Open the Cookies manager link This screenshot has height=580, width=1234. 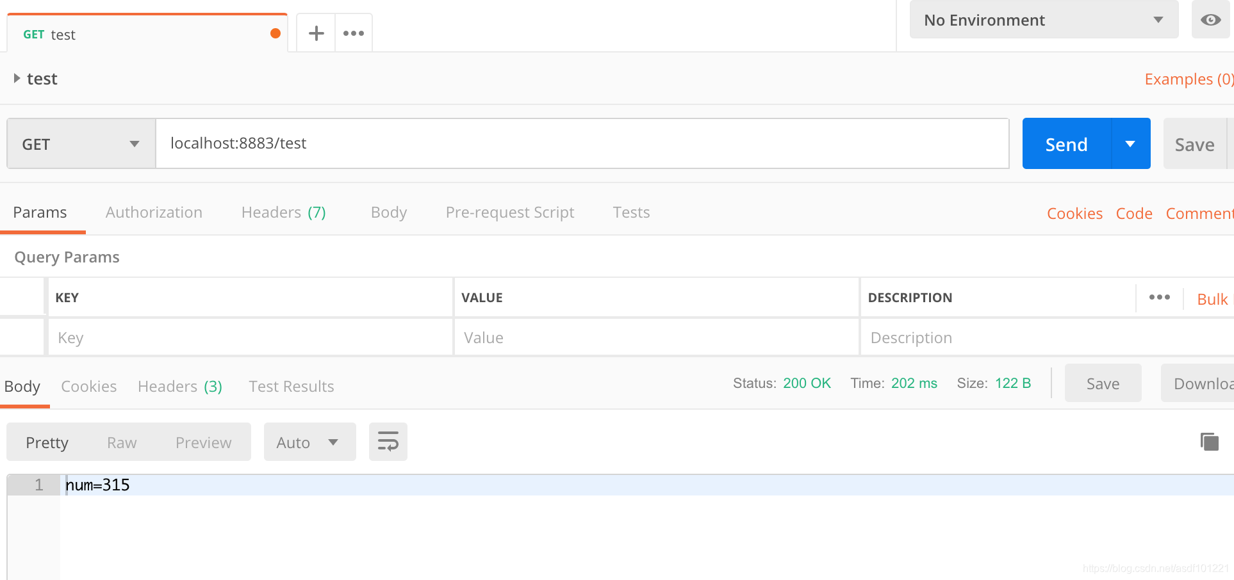[x=1074, y=213]
